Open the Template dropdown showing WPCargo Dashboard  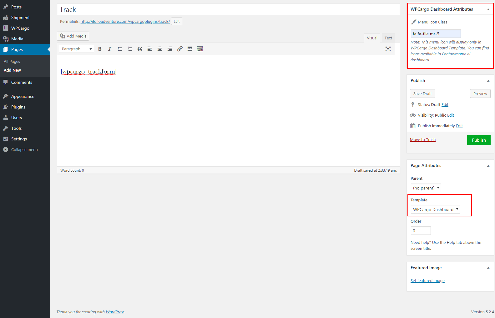[x=435, y=209]
